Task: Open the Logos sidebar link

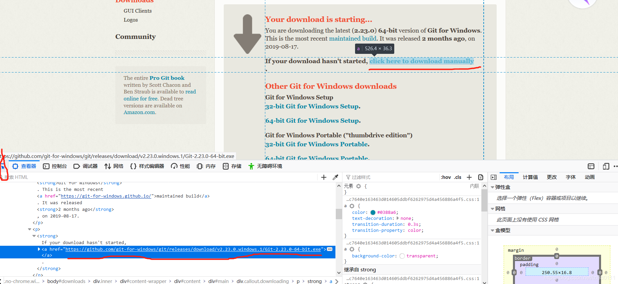Action: click(131, 20)
